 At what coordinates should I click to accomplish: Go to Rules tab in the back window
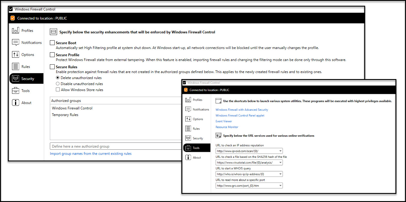point(26,66)
